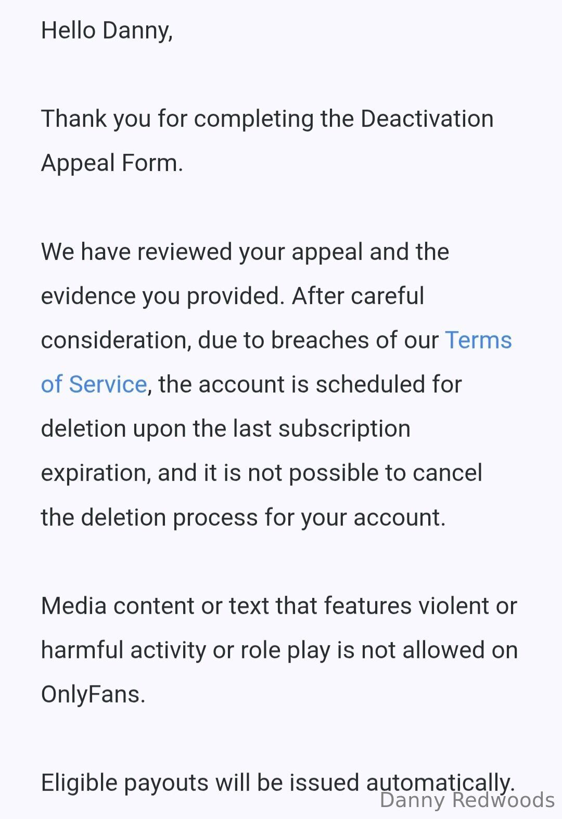Click the "deletion upon the last subscription" line
562x819 pixels.
click(x=225, y=428)
